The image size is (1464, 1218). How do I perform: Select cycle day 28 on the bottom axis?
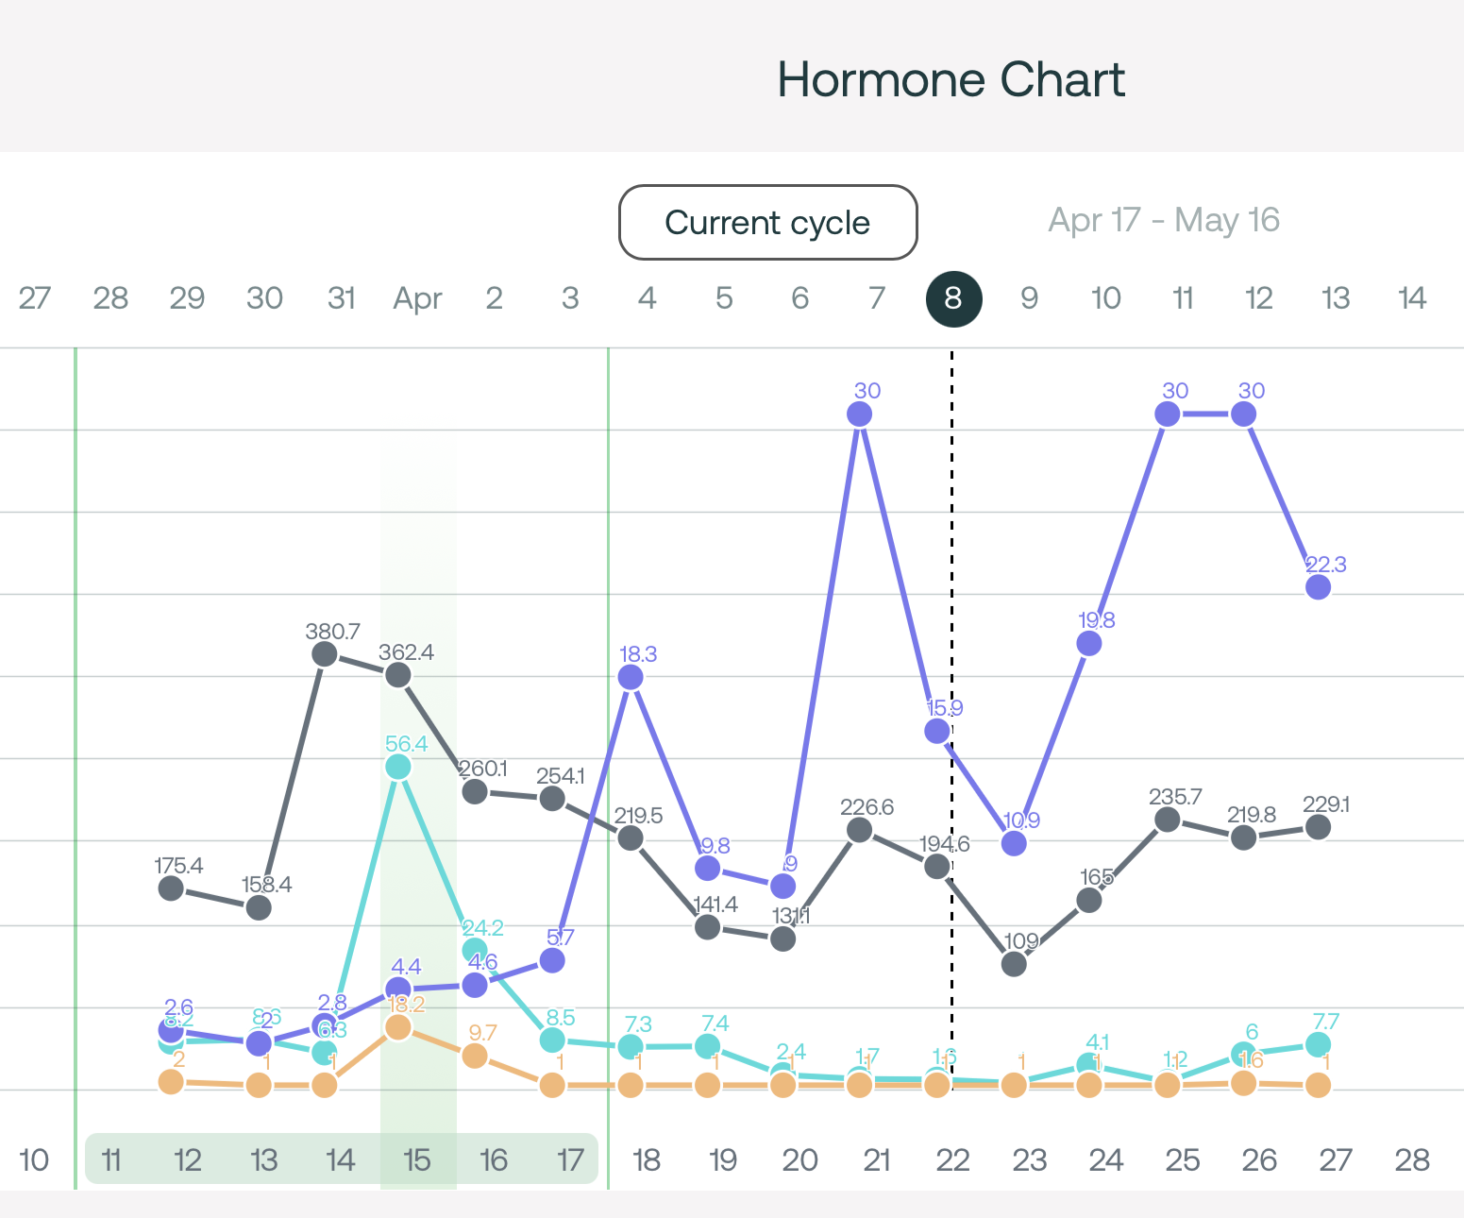coord(1412,1159)
